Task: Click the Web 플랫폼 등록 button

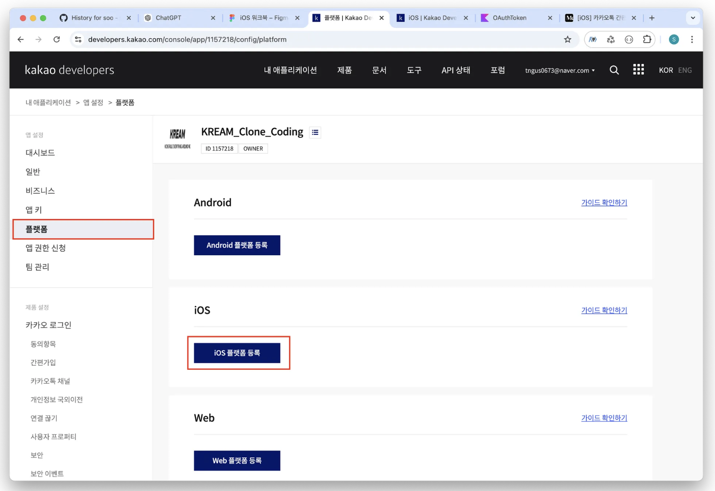Action: (x=237, y=461)
